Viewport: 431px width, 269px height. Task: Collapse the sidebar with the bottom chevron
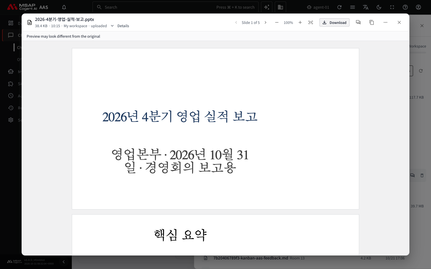[63, 262]
